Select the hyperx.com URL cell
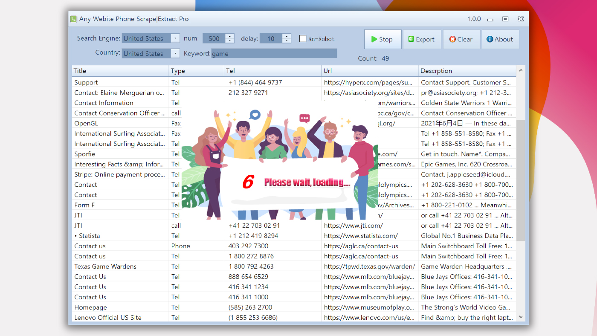This screenshot has width=597, height=336. (370, 82)
